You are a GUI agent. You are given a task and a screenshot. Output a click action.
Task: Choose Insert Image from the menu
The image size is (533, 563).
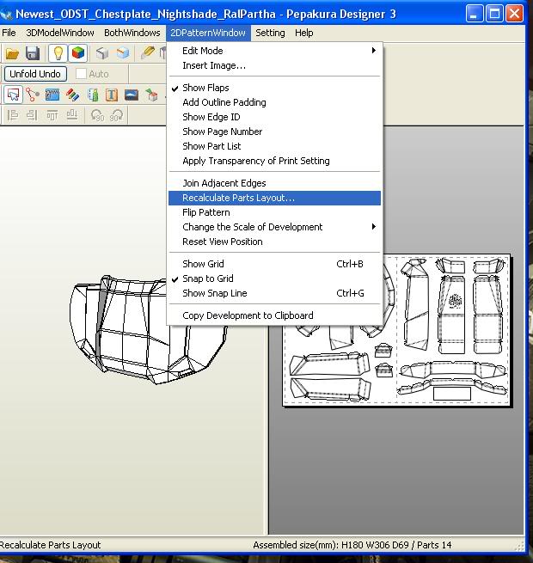pos(274,65)
